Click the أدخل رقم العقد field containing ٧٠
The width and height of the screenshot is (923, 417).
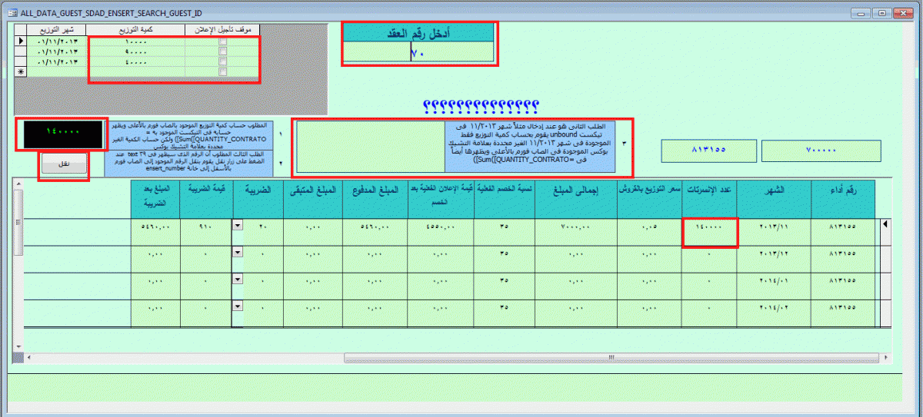click(418, 53)
